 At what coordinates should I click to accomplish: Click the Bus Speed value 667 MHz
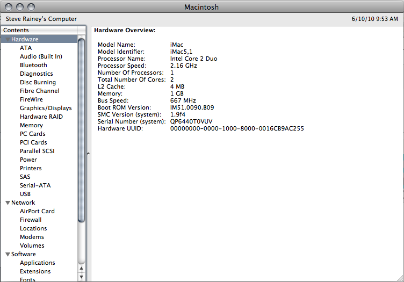pos(183,100)
